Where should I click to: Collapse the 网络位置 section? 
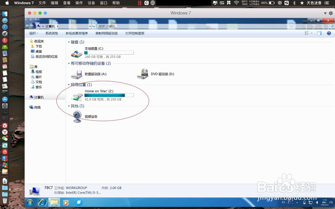point(69,85)
